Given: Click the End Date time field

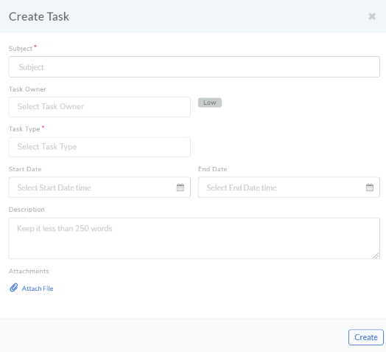Looking at the screenshot, I should (x=289, y=187).
